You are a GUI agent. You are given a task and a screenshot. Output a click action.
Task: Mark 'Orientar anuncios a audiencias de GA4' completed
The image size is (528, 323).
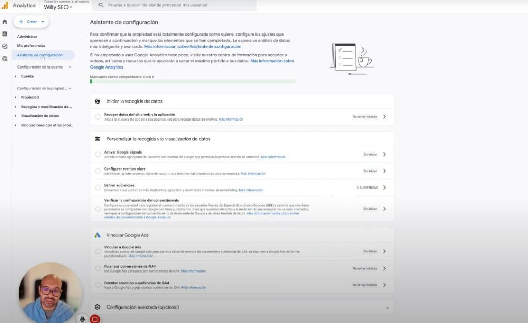click(97, 285)
